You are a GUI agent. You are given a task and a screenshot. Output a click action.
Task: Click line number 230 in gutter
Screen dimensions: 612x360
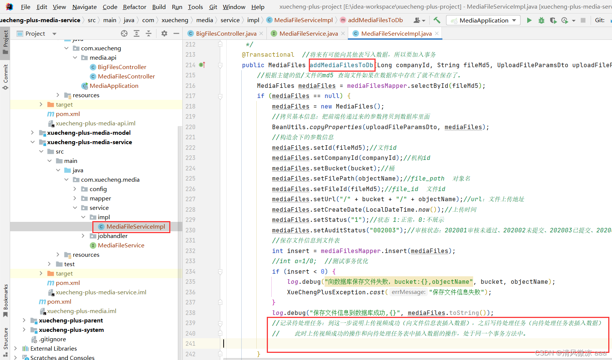point(190,230)
